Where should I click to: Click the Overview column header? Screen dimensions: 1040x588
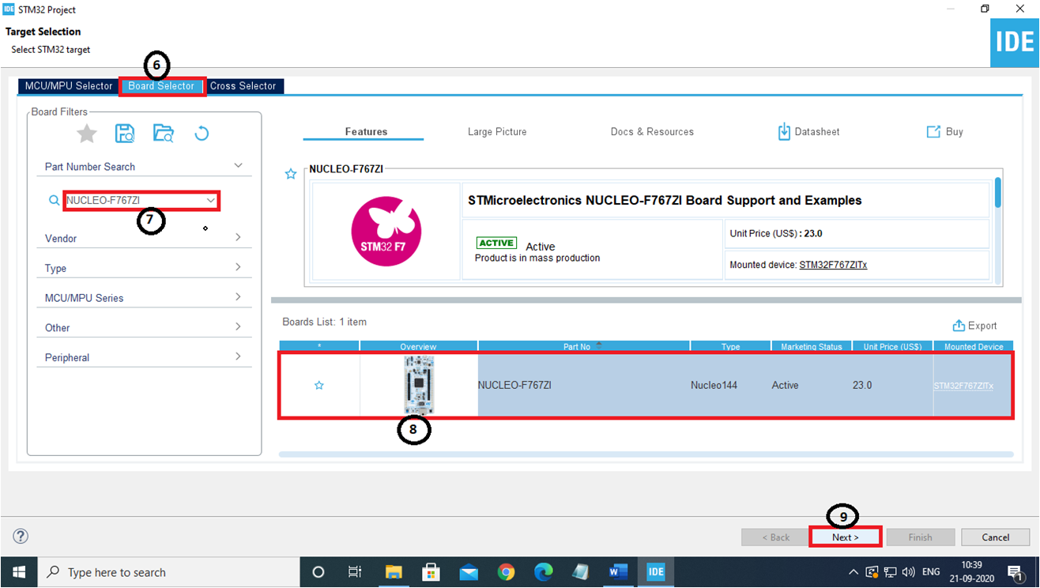click(x=419, y=346)
